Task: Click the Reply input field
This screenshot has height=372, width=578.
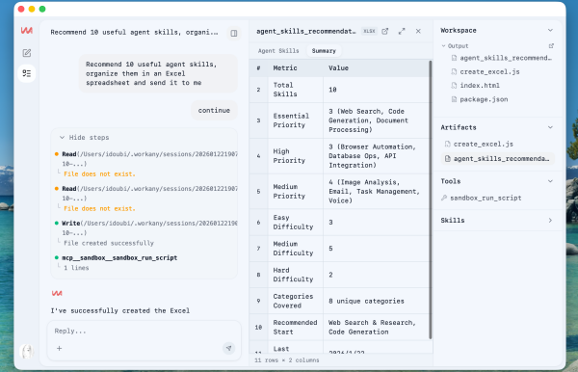Action: 144,332
